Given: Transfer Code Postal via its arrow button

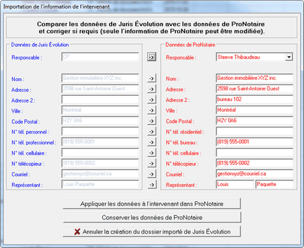Looking at the screenshot, I should (x=151, y=121).
